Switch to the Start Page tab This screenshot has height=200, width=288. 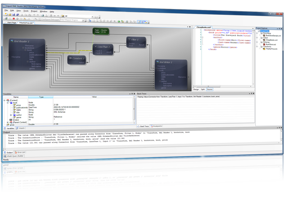coord(12,22)
